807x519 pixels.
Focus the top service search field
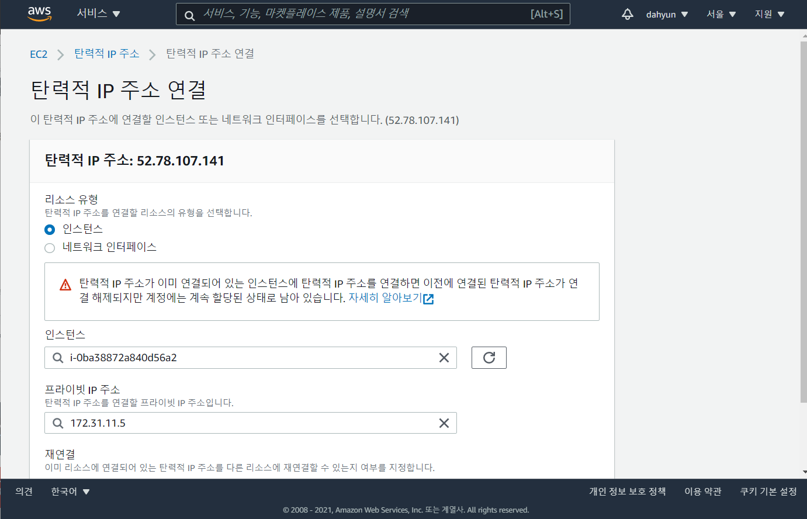[x=373, y=14]
